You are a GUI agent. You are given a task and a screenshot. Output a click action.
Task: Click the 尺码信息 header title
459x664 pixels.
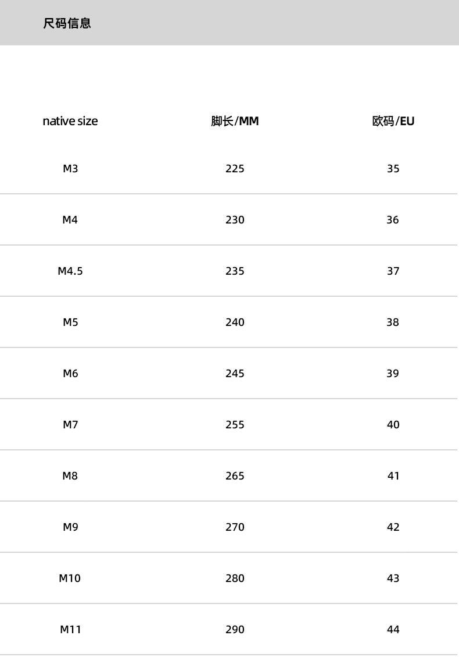[x=67, y=24]
